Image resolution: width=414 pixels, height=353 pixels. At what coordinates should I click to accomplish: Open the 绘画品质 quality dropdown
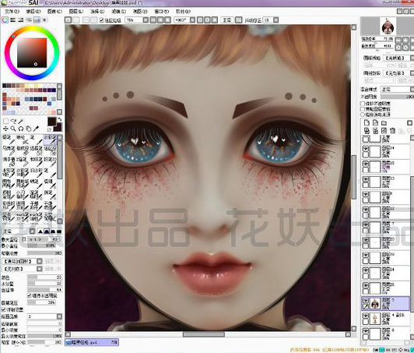click(59, 316)
